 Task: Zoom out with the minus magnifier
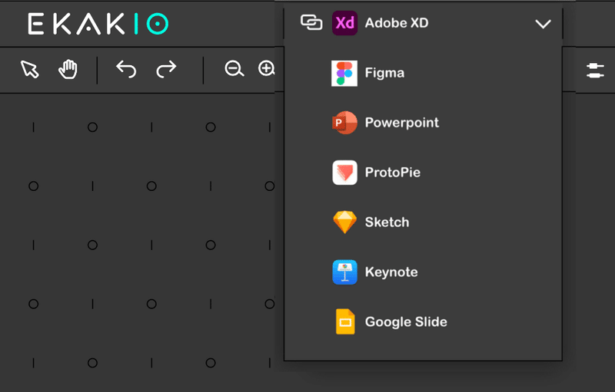tap(234, 69)
